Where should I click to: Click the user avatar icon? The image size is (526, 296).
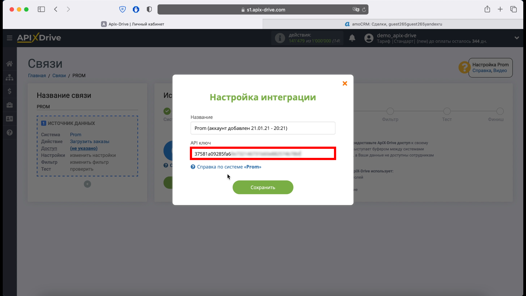[369, 38]
